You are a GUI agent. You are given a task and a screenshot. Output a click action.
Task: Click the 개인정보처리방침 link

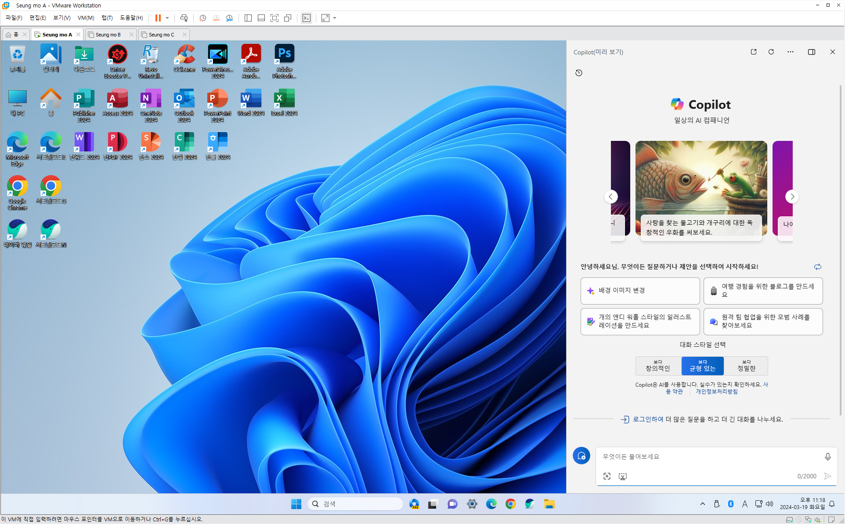[x=716, y=391]
